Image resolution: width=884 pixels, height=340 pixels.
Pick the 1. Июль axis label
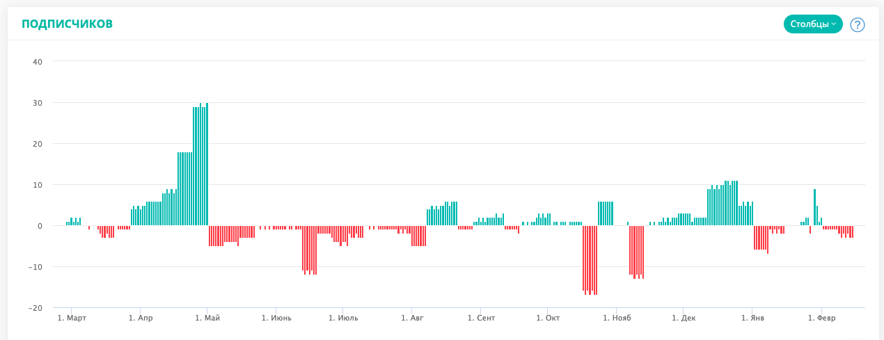(x=342, y=318)
